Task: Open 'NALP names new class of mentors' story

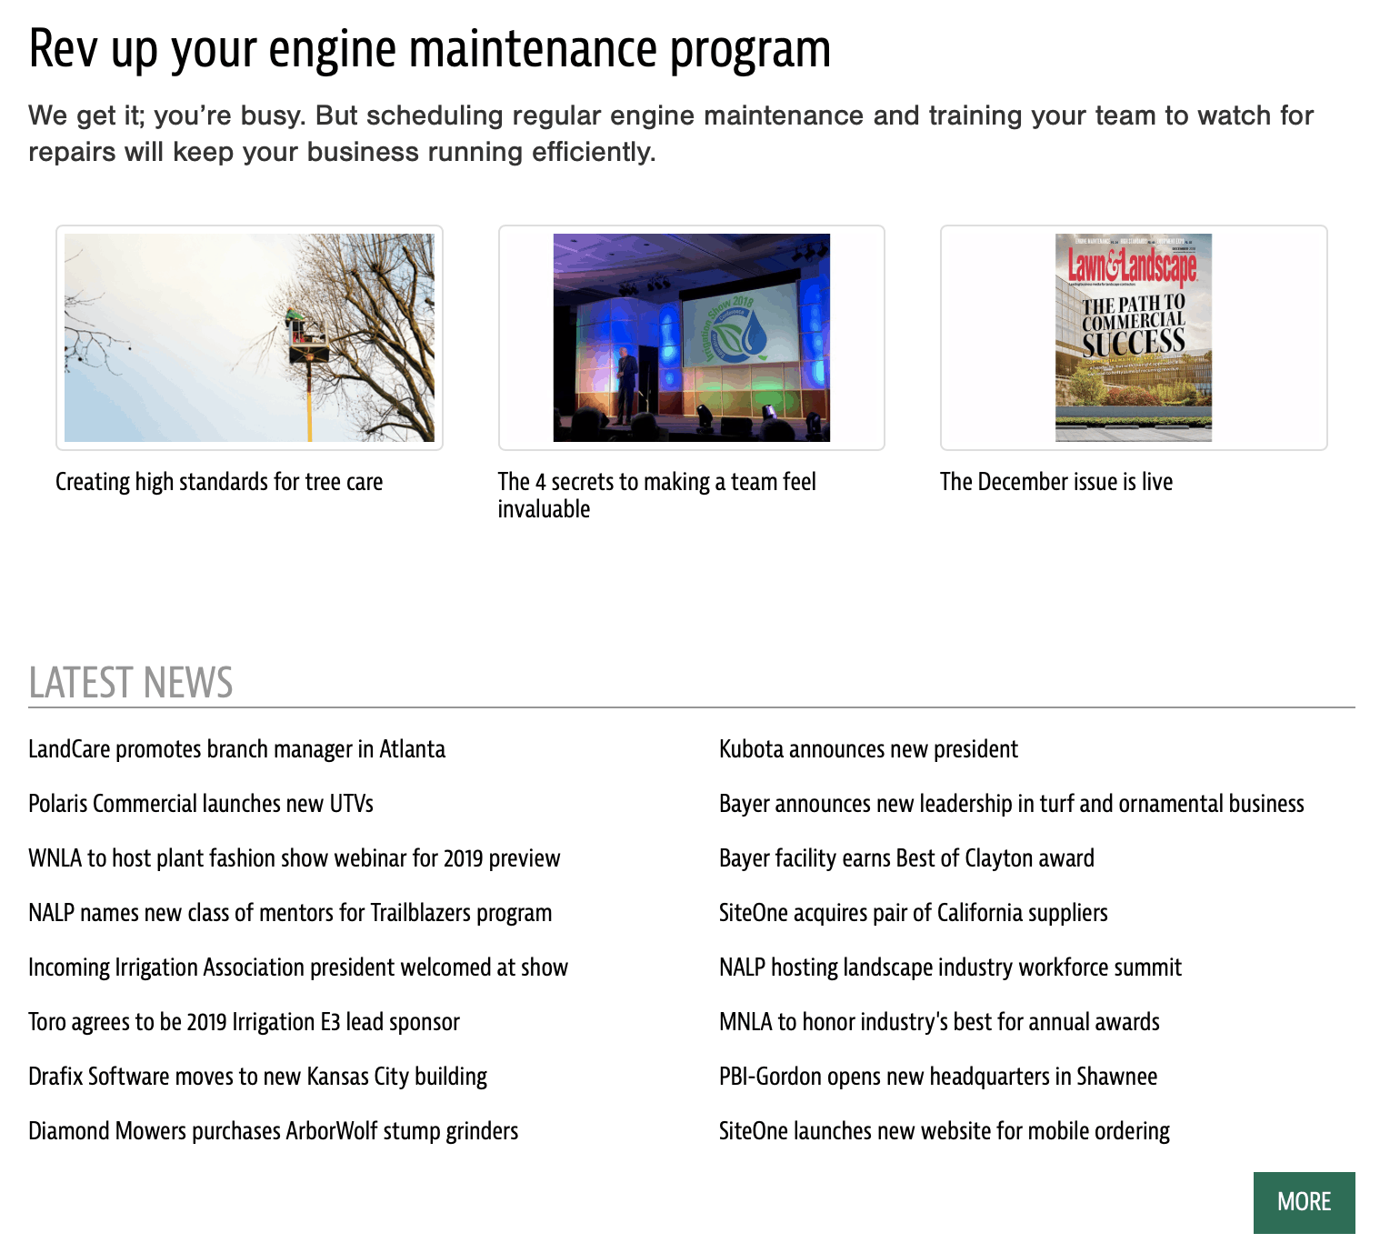Action: pyautogui.click(x=290, y=913)
